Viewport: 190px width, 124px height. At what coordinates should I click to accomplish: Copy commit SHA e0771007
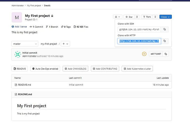(166, 54)
